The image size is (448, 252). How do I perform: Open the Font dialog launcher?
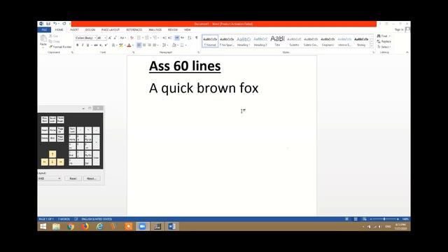pyautogui.click(x=134, y=52)
